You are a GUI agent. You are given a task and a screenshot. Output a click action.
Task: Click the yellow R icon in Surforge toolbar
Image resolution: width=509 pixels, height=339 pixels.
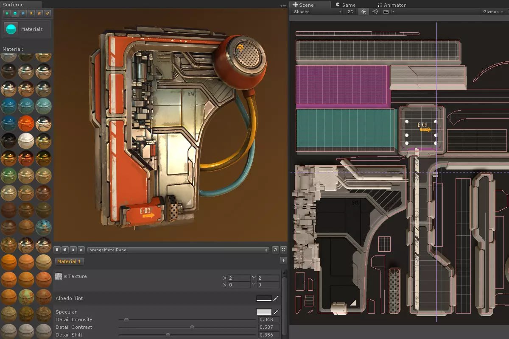pos(31,13)
